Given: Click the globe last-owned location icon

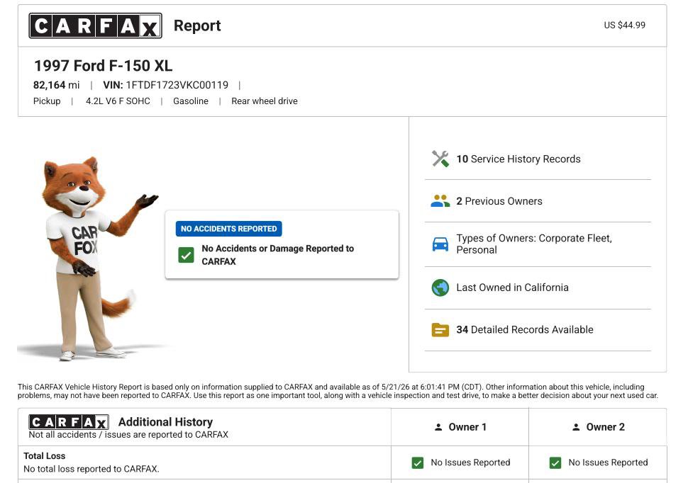Looking at the screenshot, I should (x=440, y=288).
